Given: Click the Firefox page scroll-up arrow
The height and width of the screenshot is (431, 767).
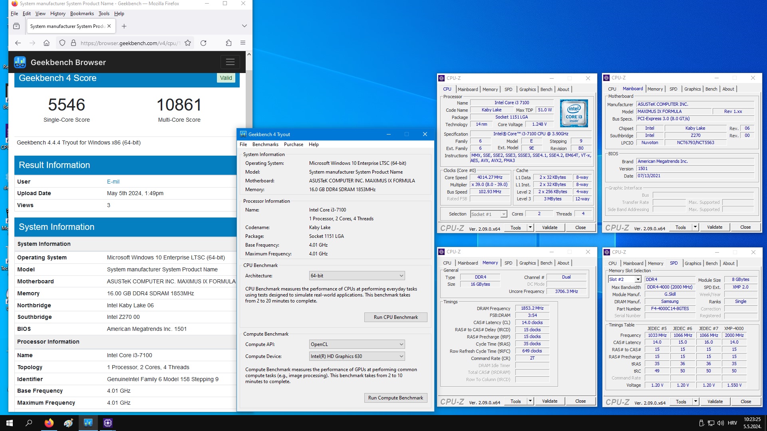Looking at the screenshot, I should click(x=249, y=54).
